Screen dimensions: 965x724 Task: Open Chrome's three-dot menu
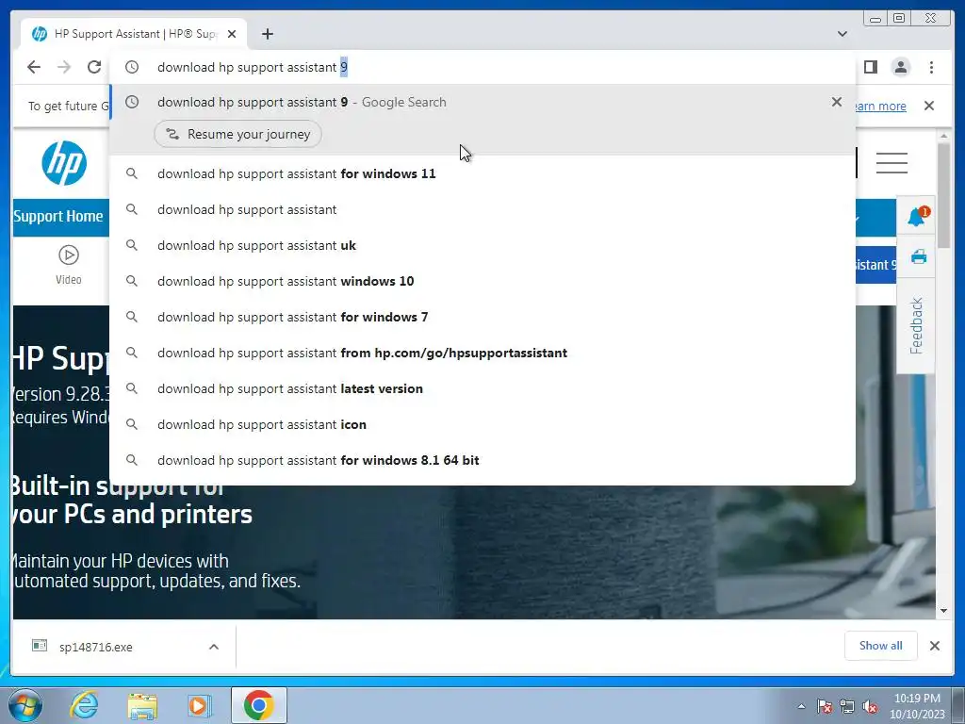932,67
